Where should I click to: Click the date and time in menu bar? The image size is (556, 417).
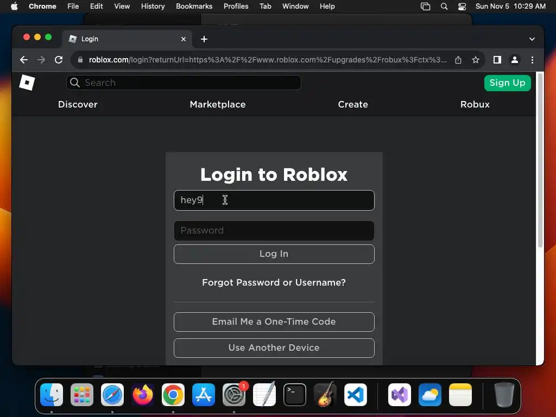(x=510, y=7)
